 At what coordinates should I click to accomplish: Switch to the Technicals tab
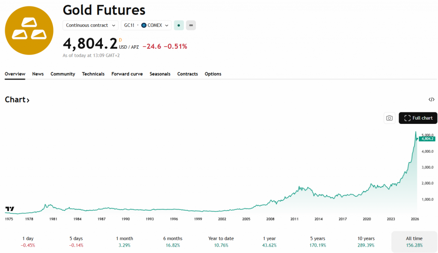[93, 74]
